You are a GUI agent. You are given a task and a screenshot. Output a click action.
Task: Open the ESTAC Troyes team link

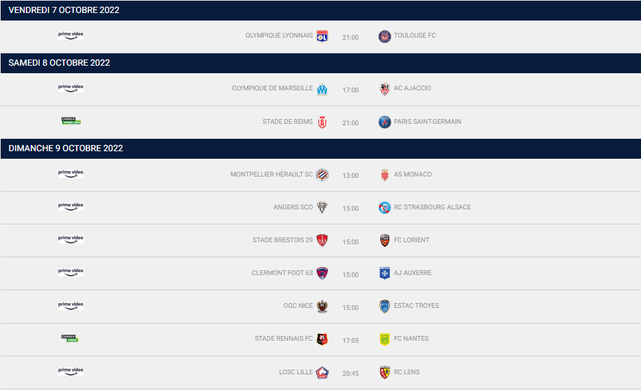tap(417, 306)
